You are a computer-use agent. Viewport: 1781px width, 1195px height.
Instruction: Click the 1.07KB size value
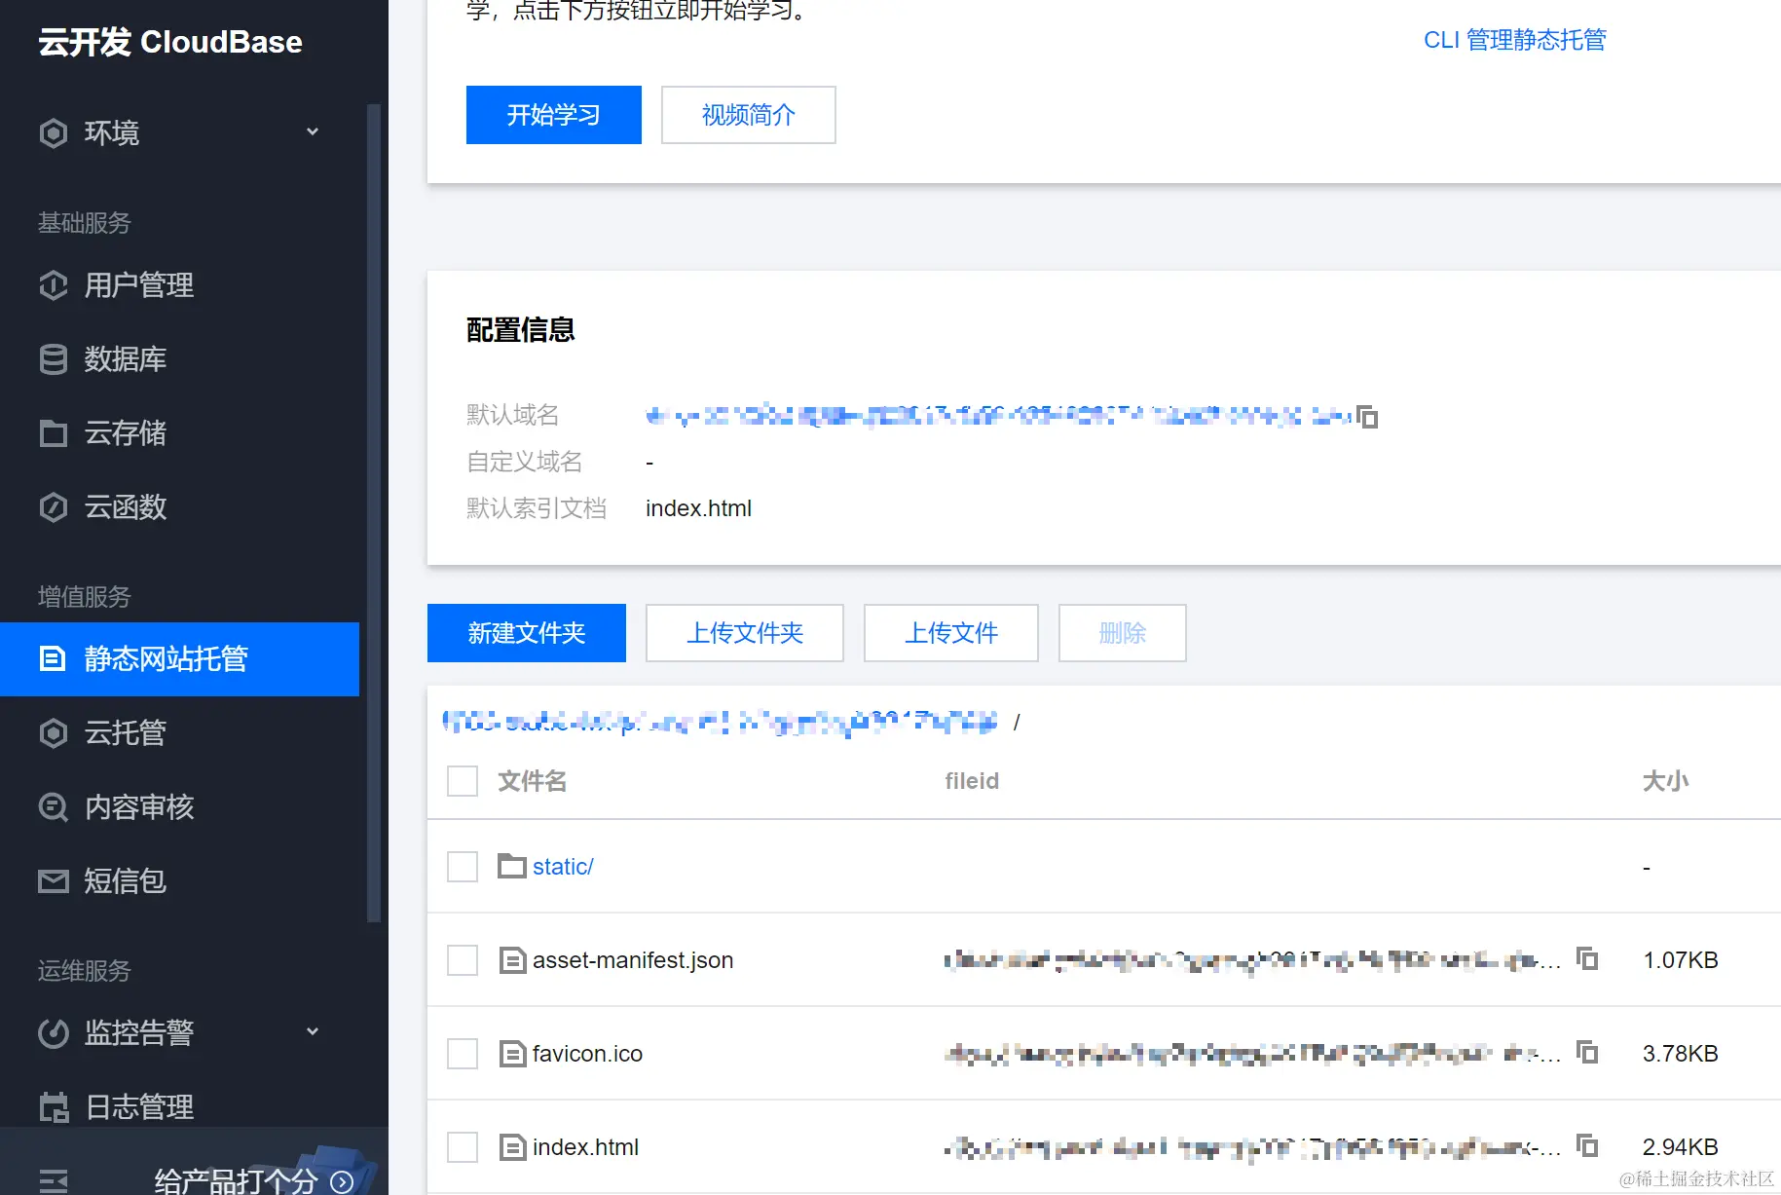tap(1681, 960)
